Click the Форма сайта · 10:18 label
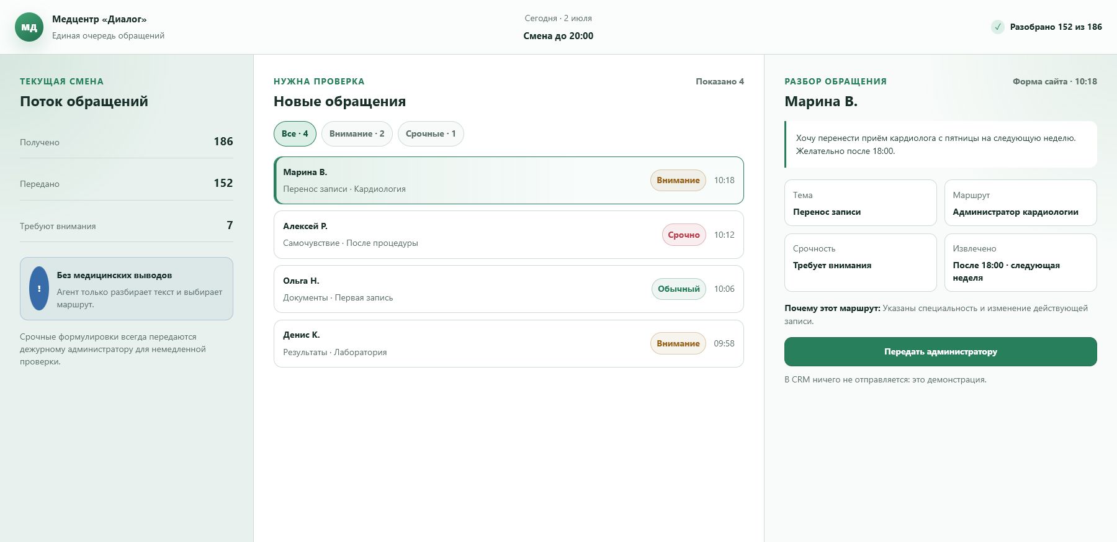Screen dimensions: 1117x542 [x=1055, y=81]
